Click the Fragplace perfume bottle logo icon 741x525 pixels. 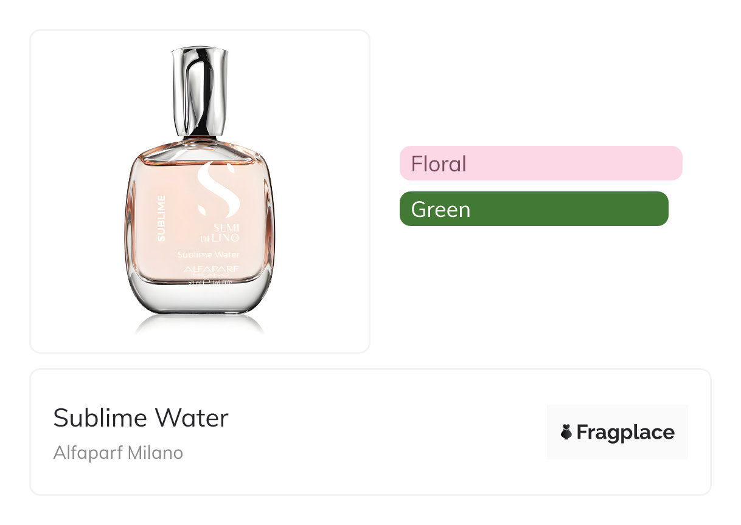(x=566, y=432)
